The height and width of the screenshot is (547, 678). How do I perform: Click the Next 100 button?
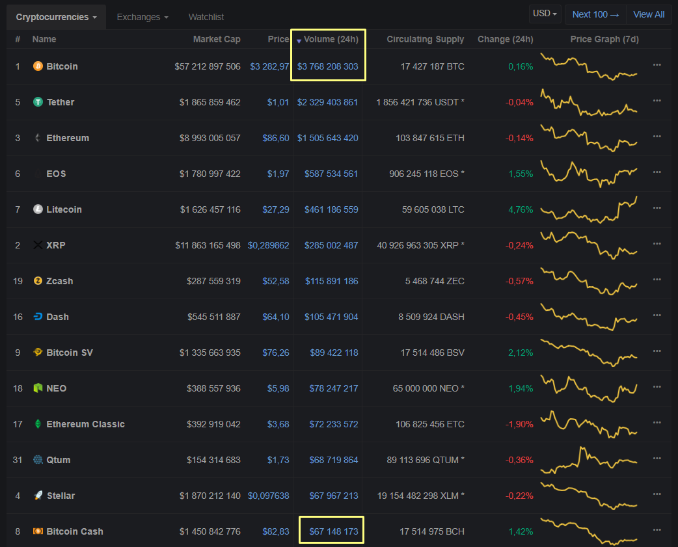[x=595, y=14]
